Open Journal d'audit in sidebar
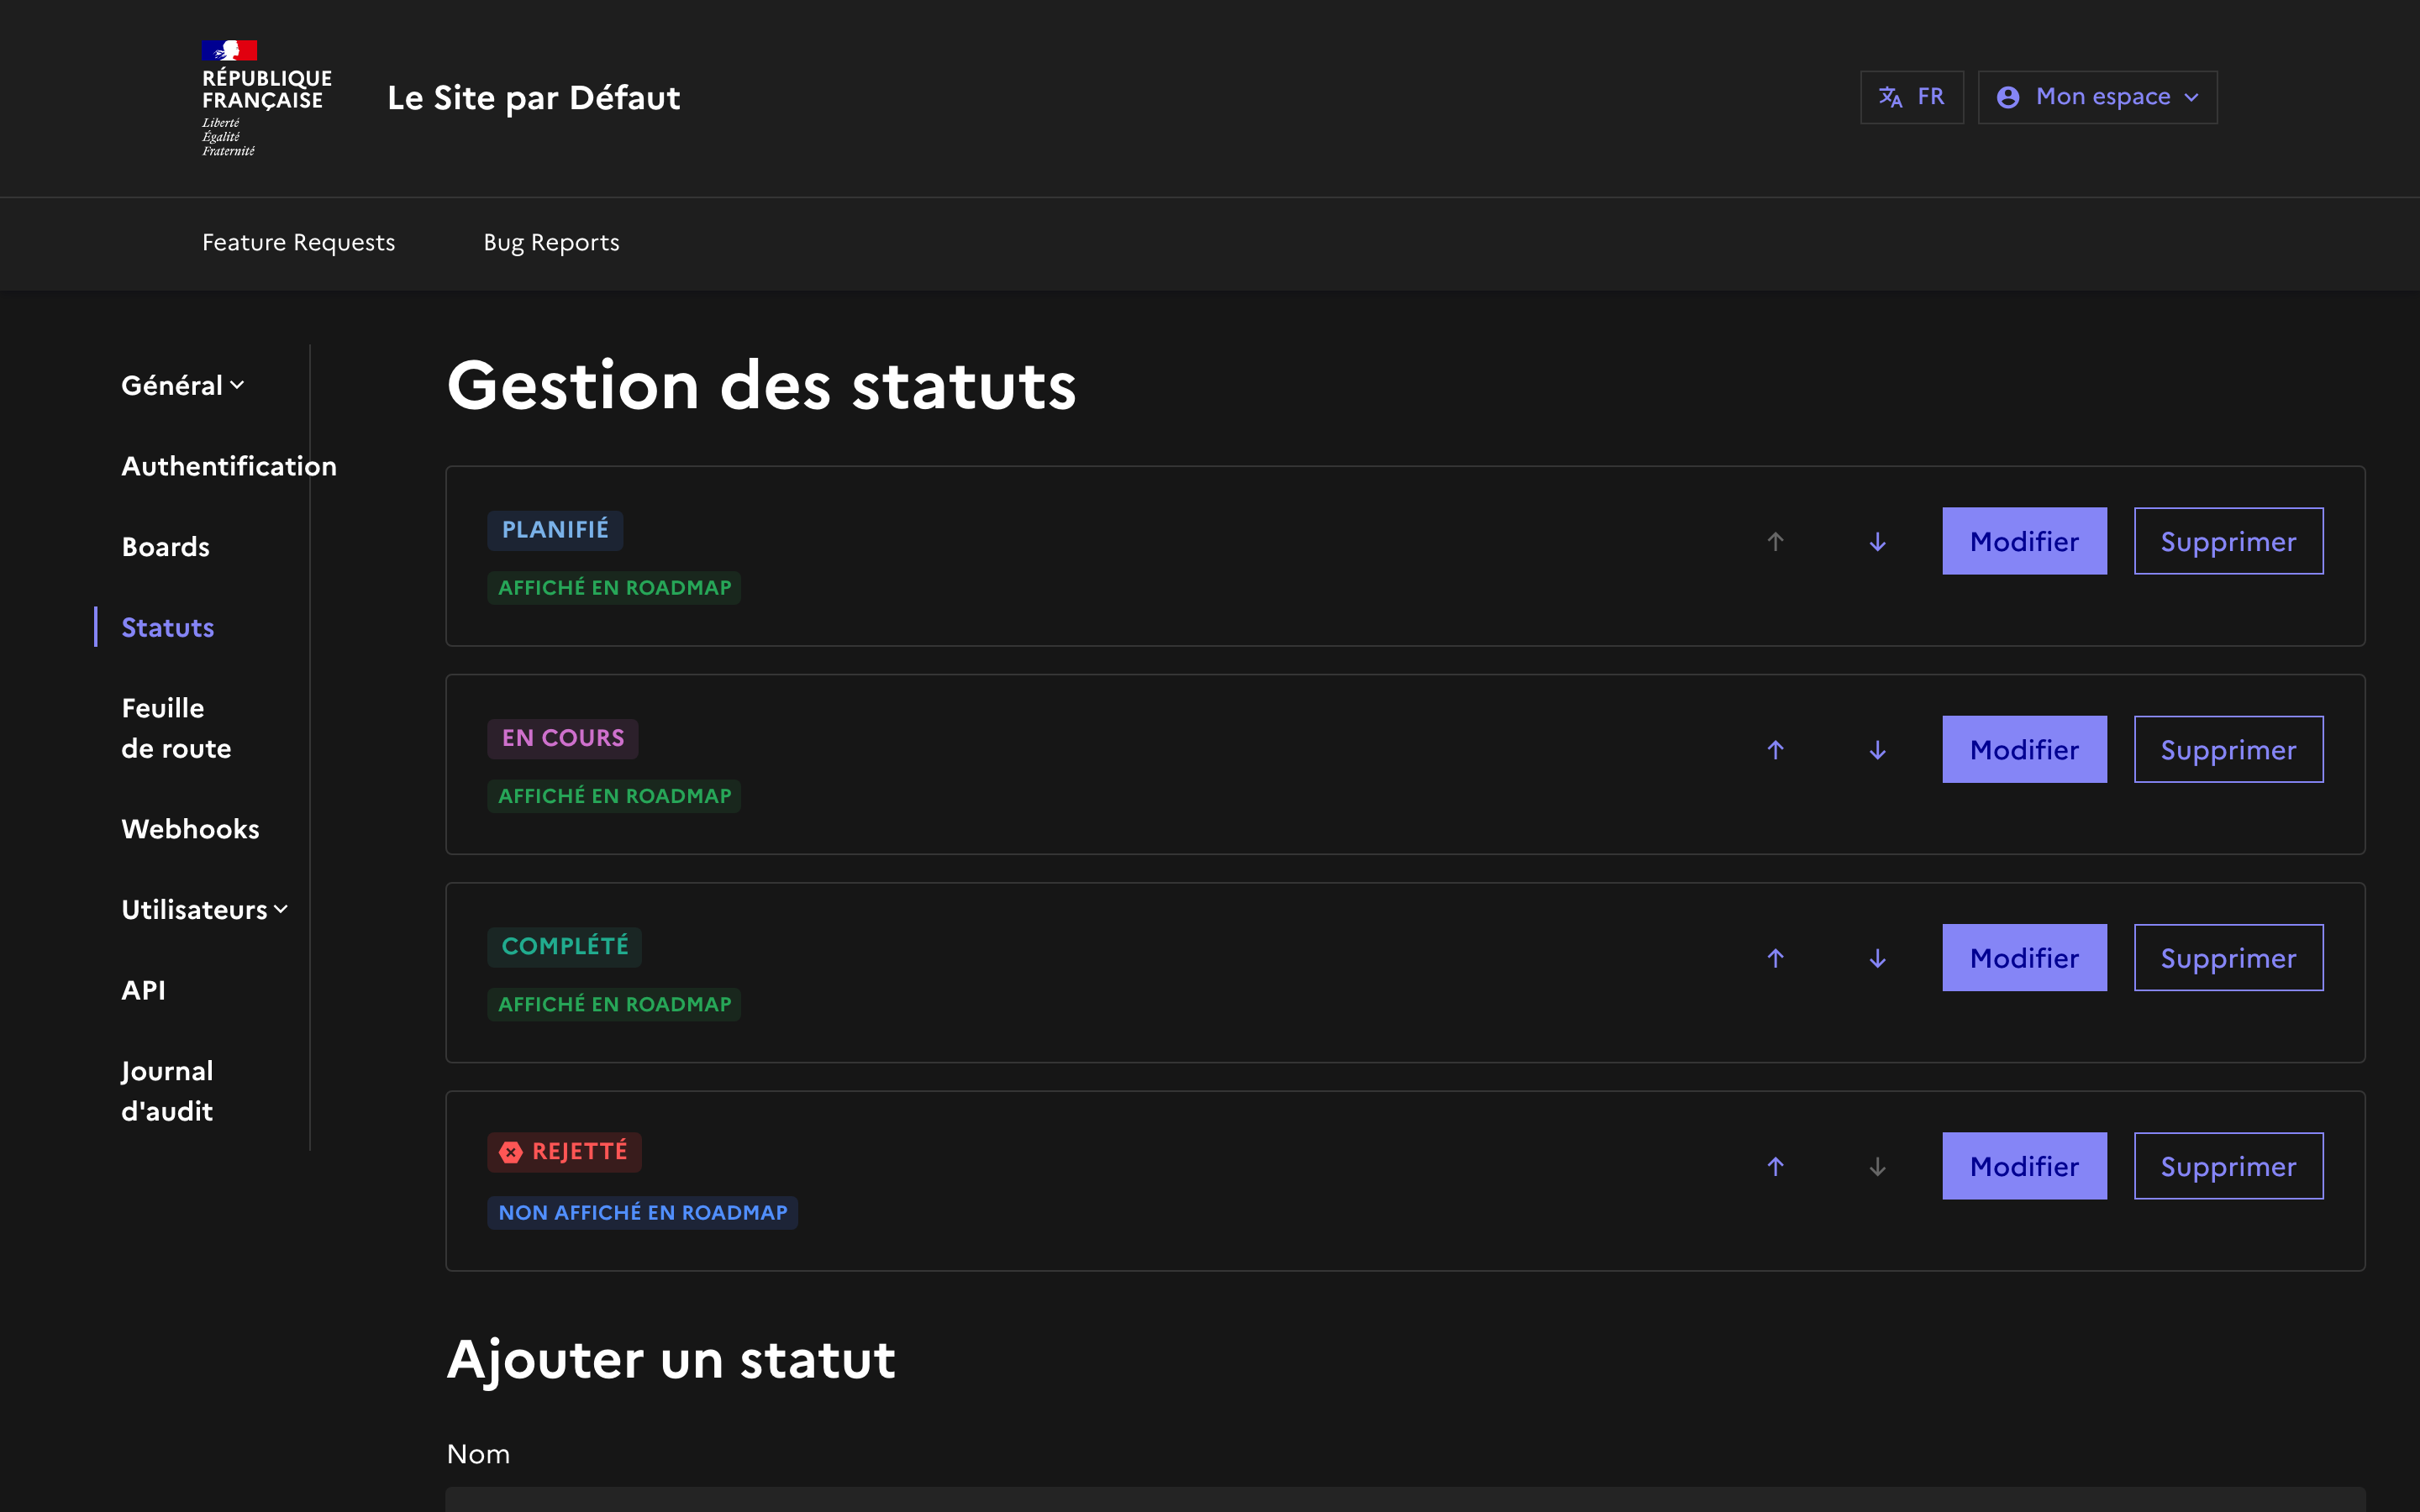This screenshot has width=2420, height=1512. pyautogui.click(x=167, y=1090)
